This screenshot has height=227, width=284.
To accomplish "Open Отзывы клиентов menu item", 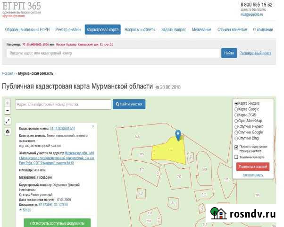I will pyautogui.click(x=232, y=30).
